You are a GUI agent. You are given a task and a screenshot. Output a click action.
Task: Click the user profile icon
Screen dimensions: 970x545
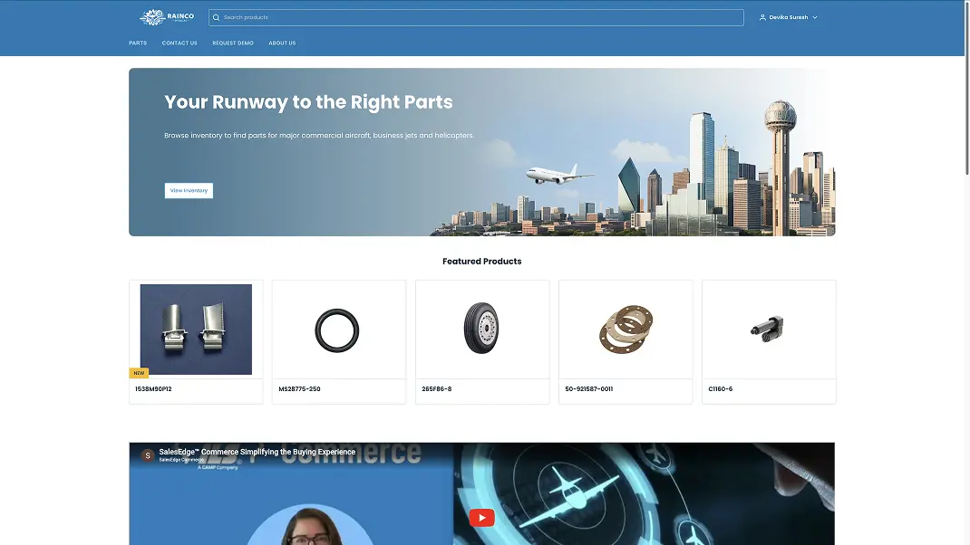[x=762, y=17]
